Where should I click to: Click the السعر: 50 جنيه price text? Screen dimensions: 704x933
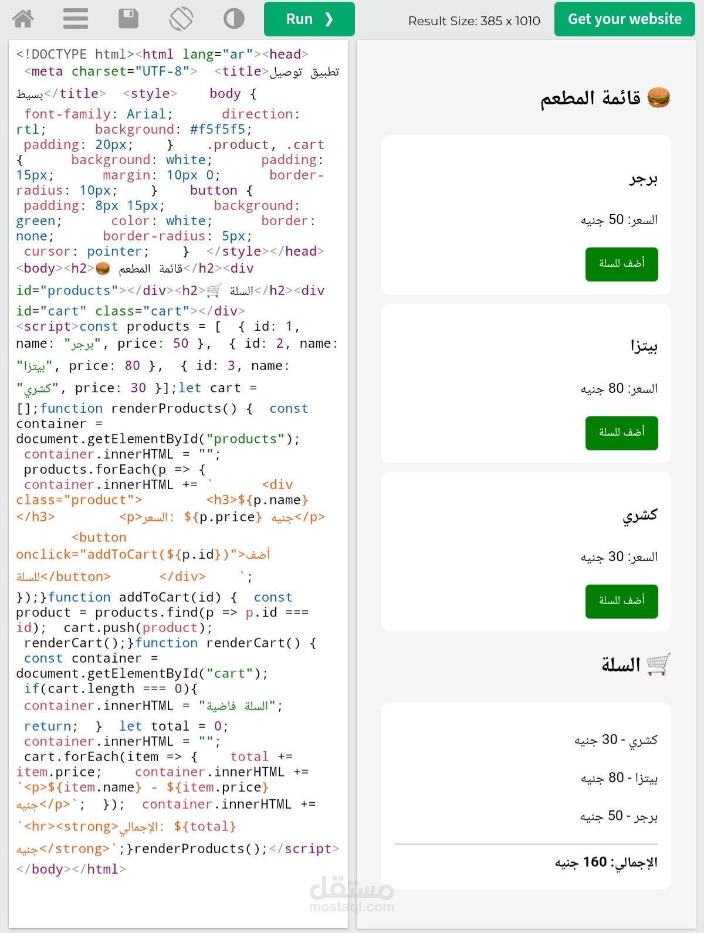619,220
